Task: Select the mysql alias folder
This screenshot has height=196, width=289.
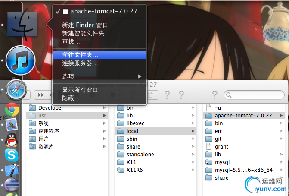Action: (x=244, y=162)
